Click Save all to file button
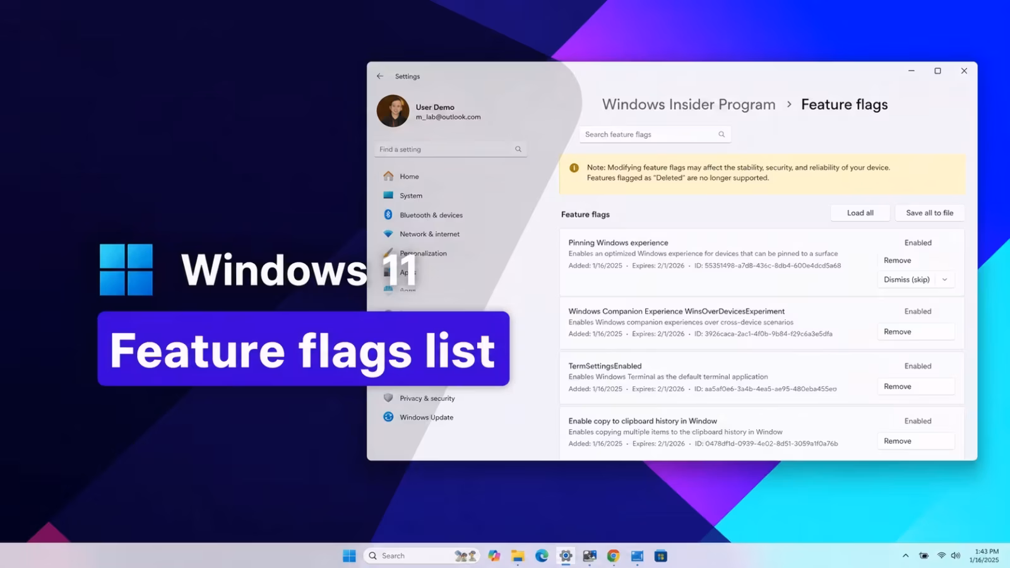1010x568 pixels. [930, 213]
